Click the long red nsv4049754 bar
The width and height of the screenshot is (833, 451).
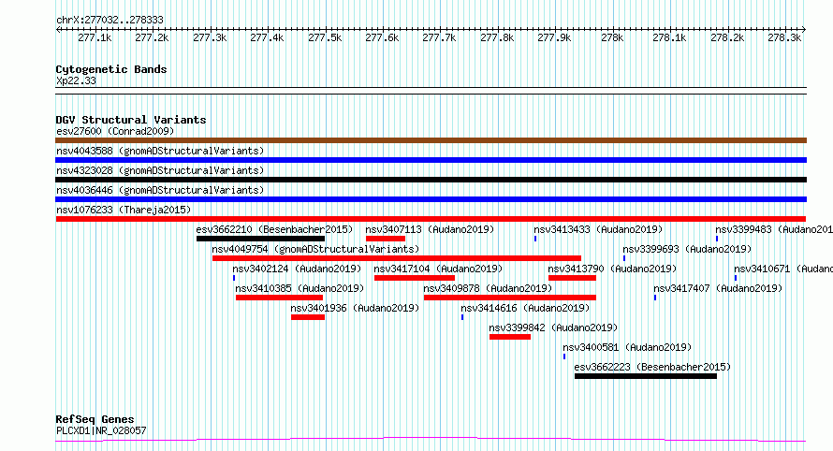(x=396, y=258)
